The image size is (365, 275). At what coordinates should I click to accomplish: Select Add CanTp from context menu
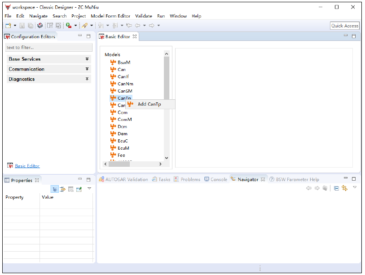pos(150,104)
